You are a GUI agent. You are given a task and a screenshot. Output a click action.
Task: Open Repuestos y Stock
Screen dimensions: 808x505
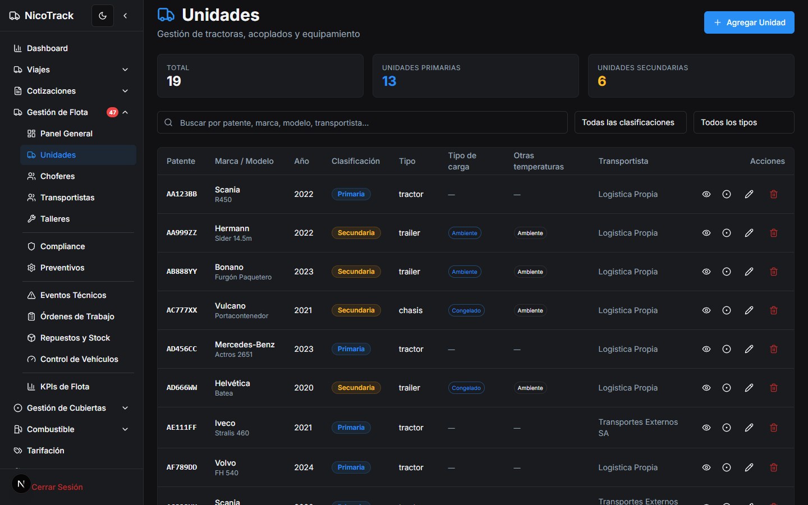(x=78, y=338)
